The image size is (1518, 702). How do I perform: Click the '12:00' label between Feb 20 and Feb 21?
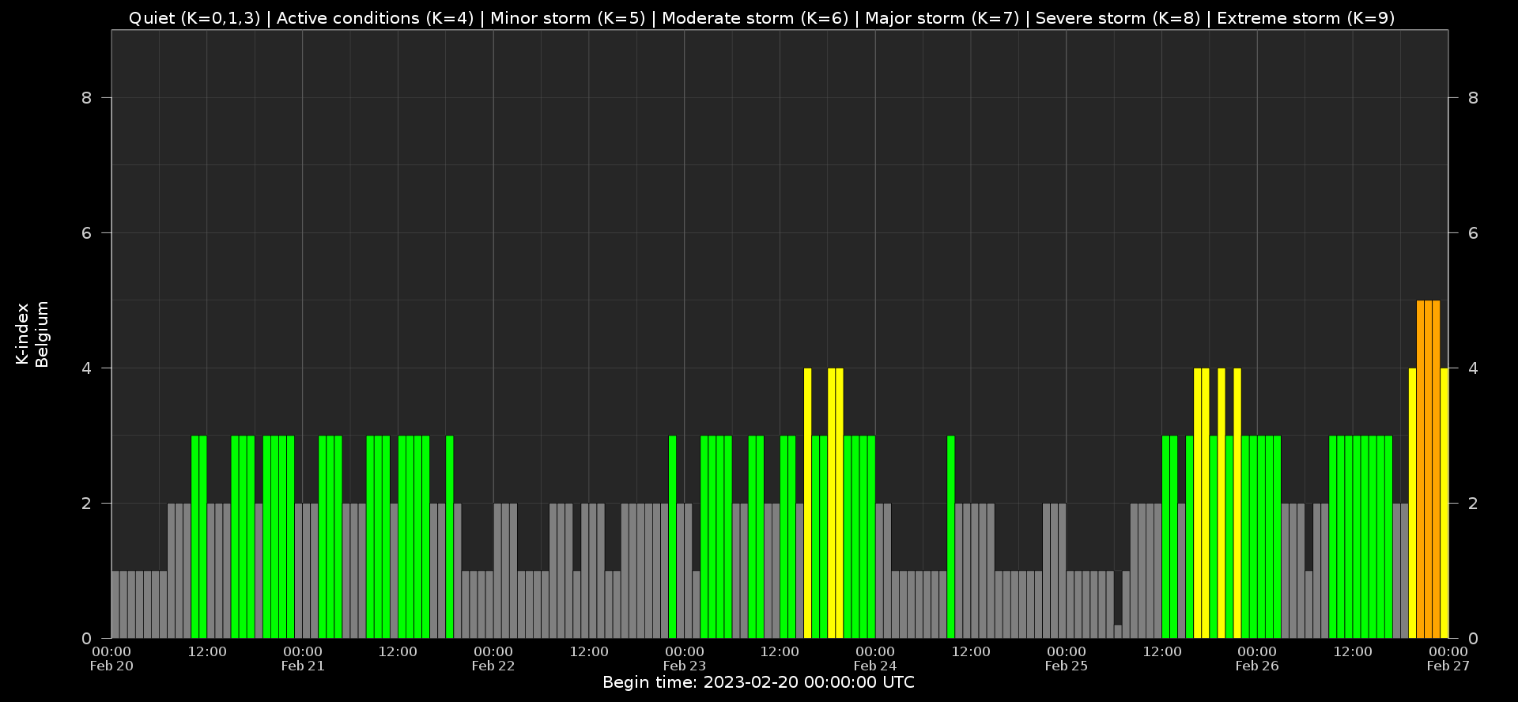(207, 651)
